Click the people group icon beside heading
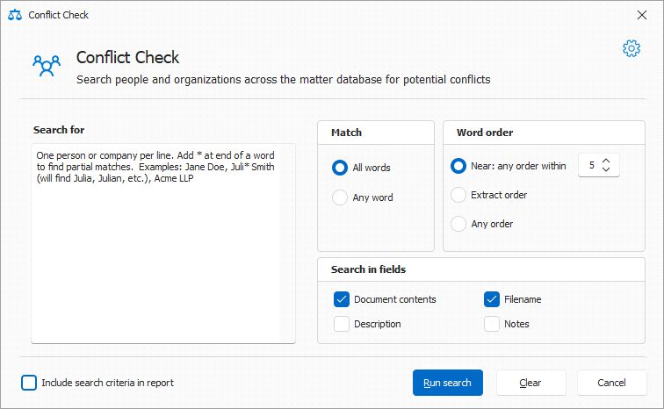The height and width of the screenshot is (409, 664). (x=47, y=66)
